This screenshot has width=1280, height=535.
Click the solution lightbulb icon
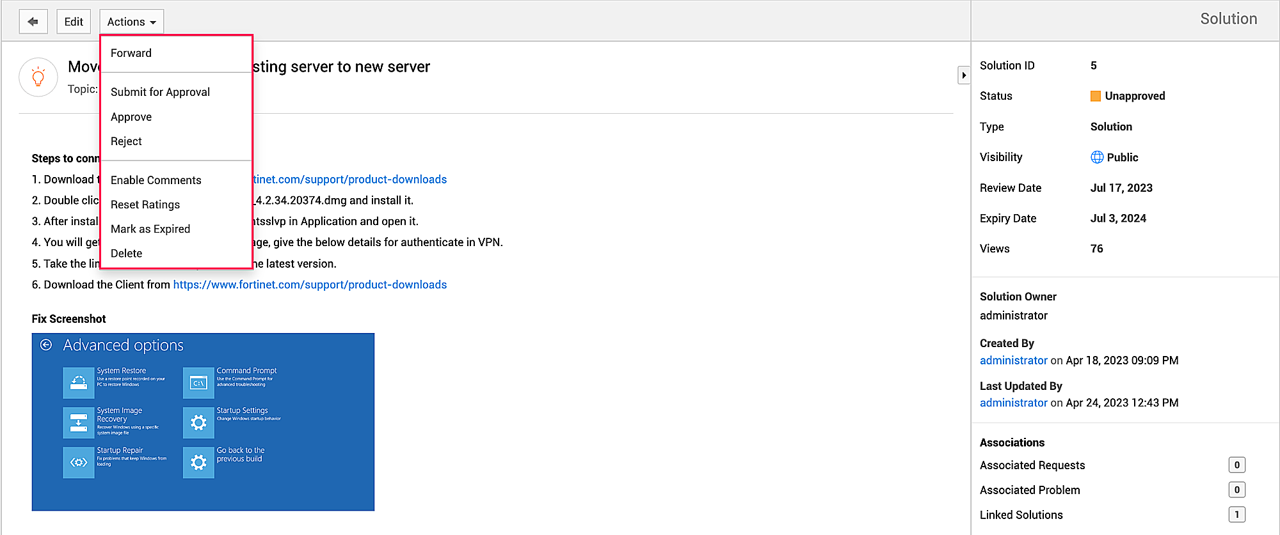click(38, 77)
